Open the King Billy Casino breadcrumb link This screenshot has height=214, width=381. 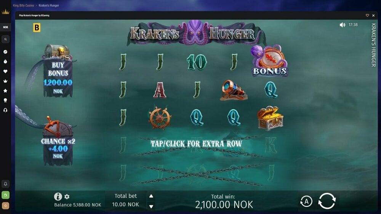coord(23,5)
